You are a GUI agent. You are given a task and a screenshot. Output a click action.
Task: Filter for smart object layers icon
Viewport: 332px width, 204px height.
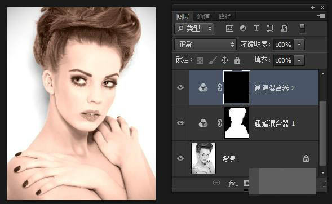(284, 28)
